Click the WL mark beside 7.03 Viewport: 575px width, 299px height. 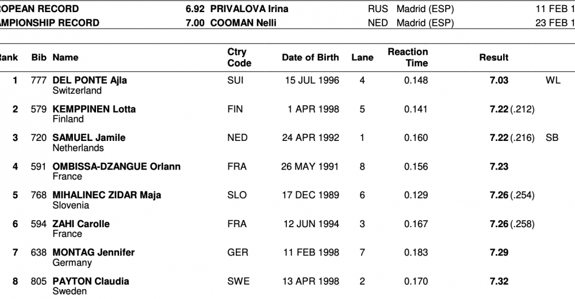tap(553, 80)
